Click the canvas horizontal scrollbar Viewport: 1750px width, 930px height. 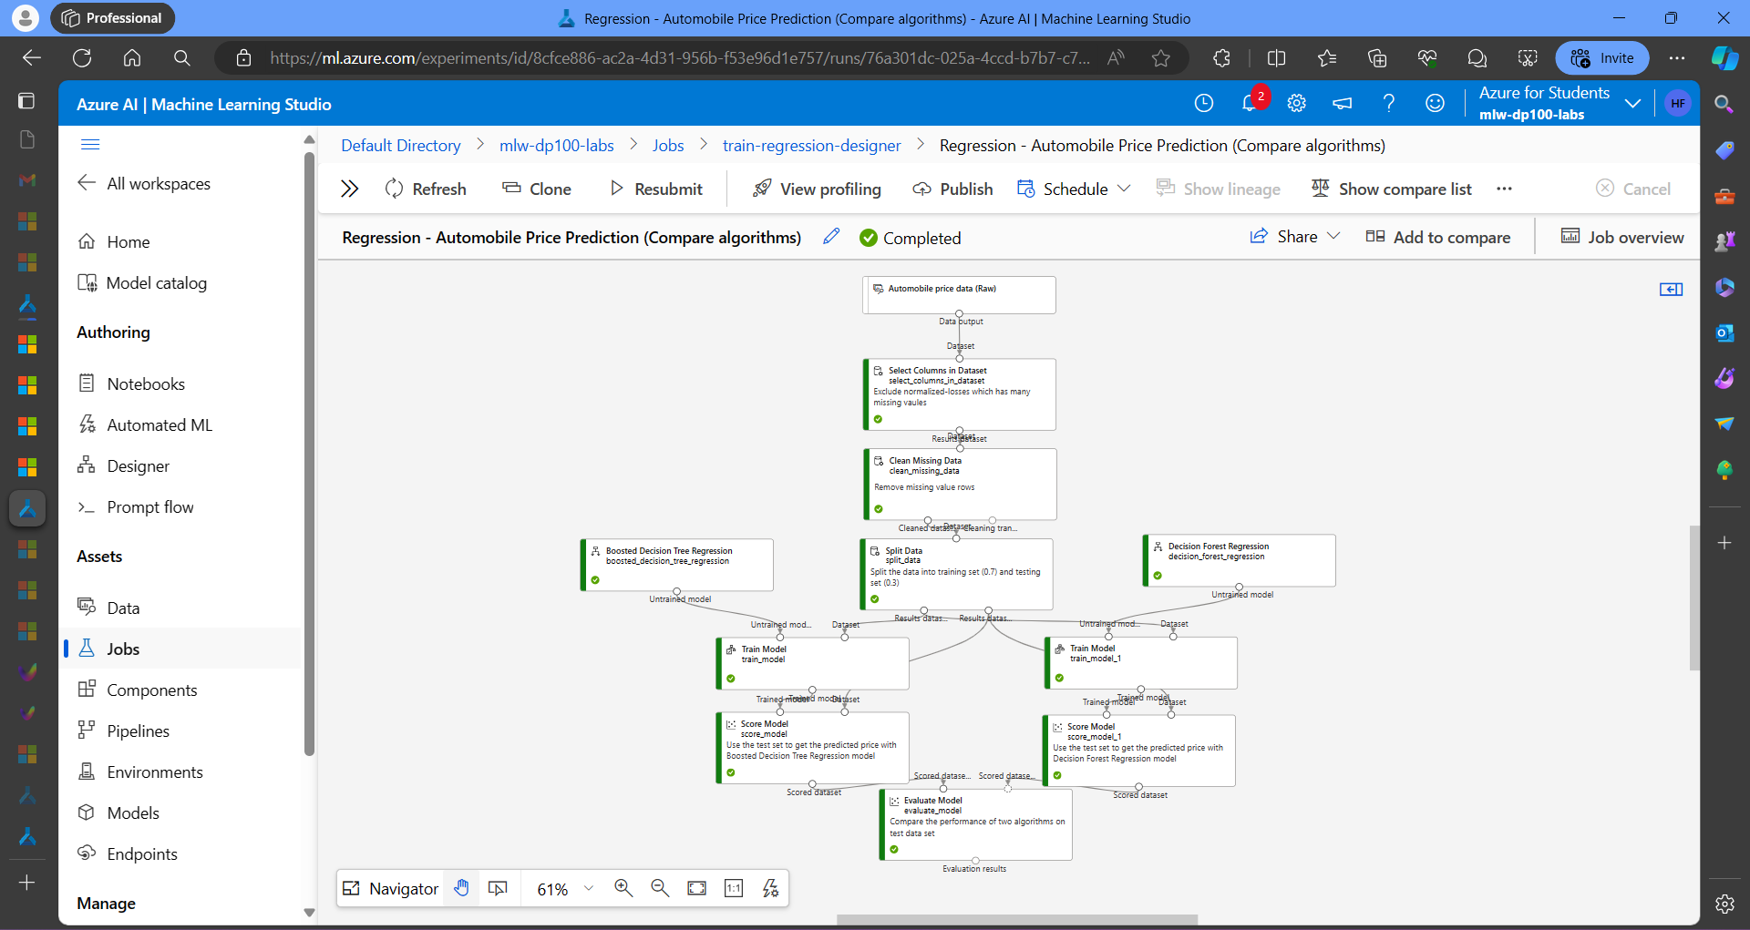pos(1017,919)
